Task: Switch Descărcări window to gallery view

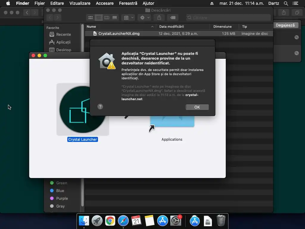Action: click(115, 18)
